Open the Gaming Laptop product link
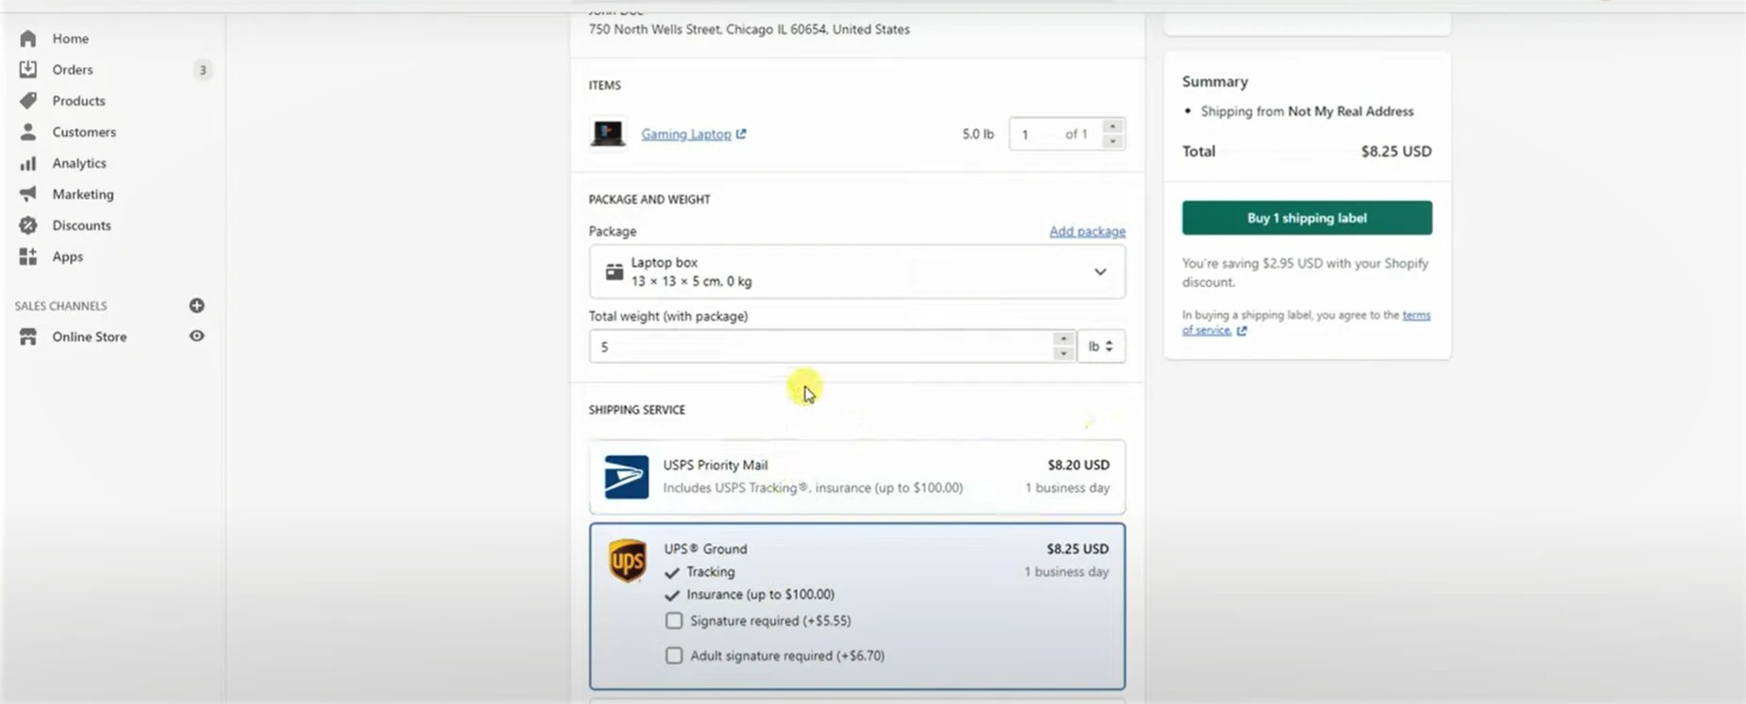1746x704 pixels. click(686, 134)
